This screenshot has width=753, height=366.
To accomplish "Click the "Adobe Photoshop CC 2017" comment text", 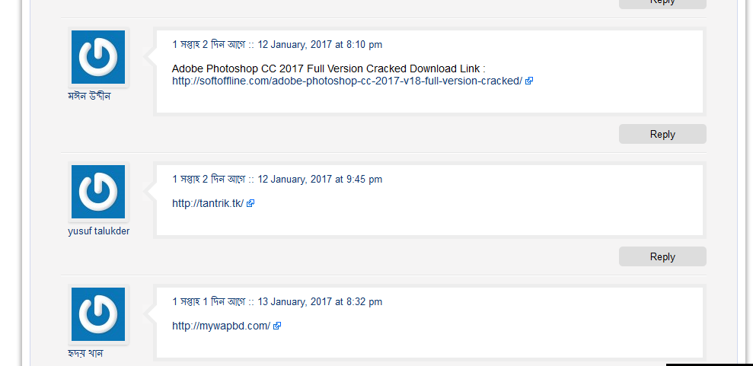I will pos(328,68).
